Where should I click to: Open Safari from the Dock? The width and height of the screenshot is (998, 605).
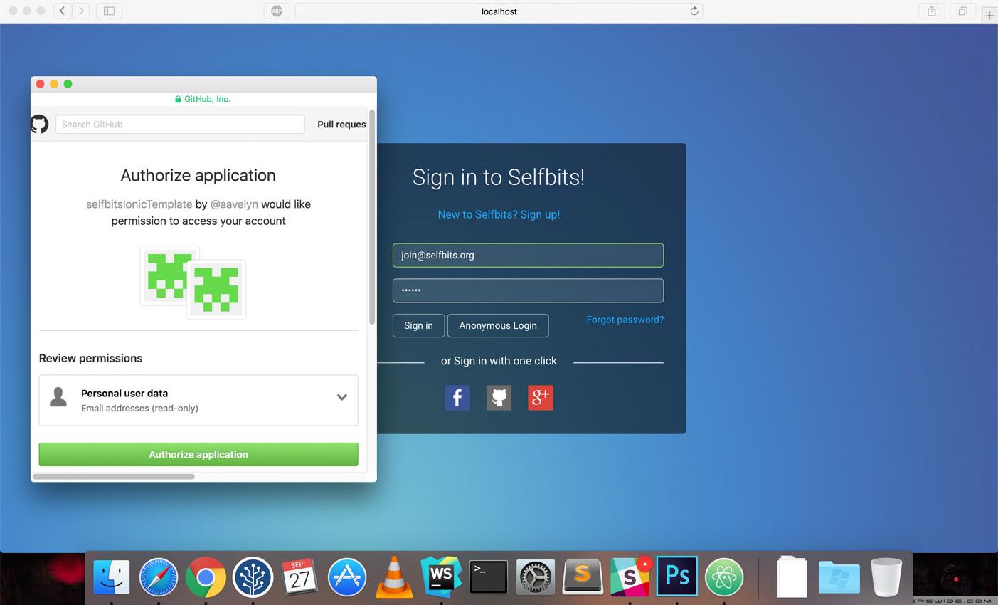tap(159, 577)
